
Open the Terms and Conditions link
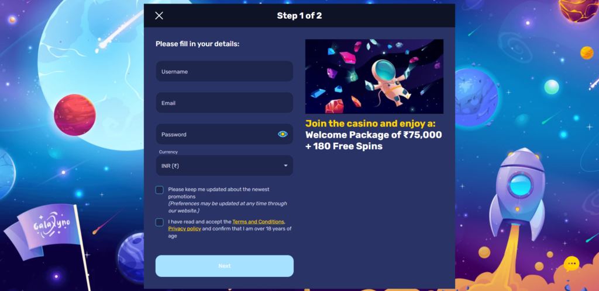[258, 222]
